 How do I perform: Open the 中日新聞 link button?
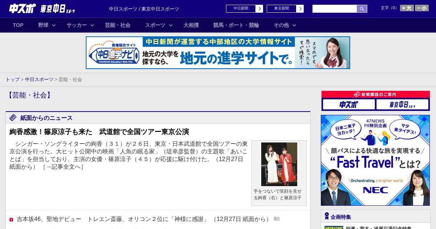click(x=241, y=9)
